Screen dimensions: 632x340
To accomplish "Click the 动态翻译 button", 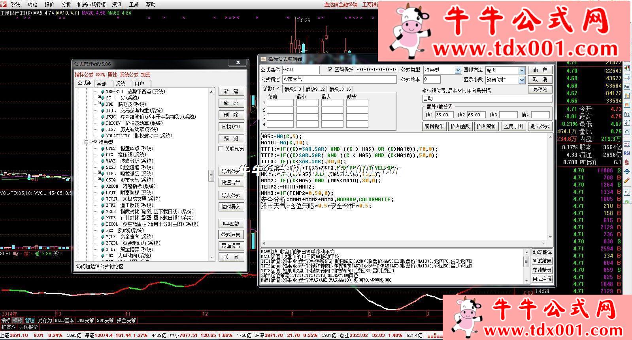I will 542,252.
